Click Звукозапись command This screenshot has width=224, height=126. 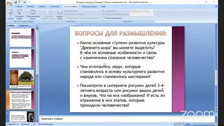71,11
